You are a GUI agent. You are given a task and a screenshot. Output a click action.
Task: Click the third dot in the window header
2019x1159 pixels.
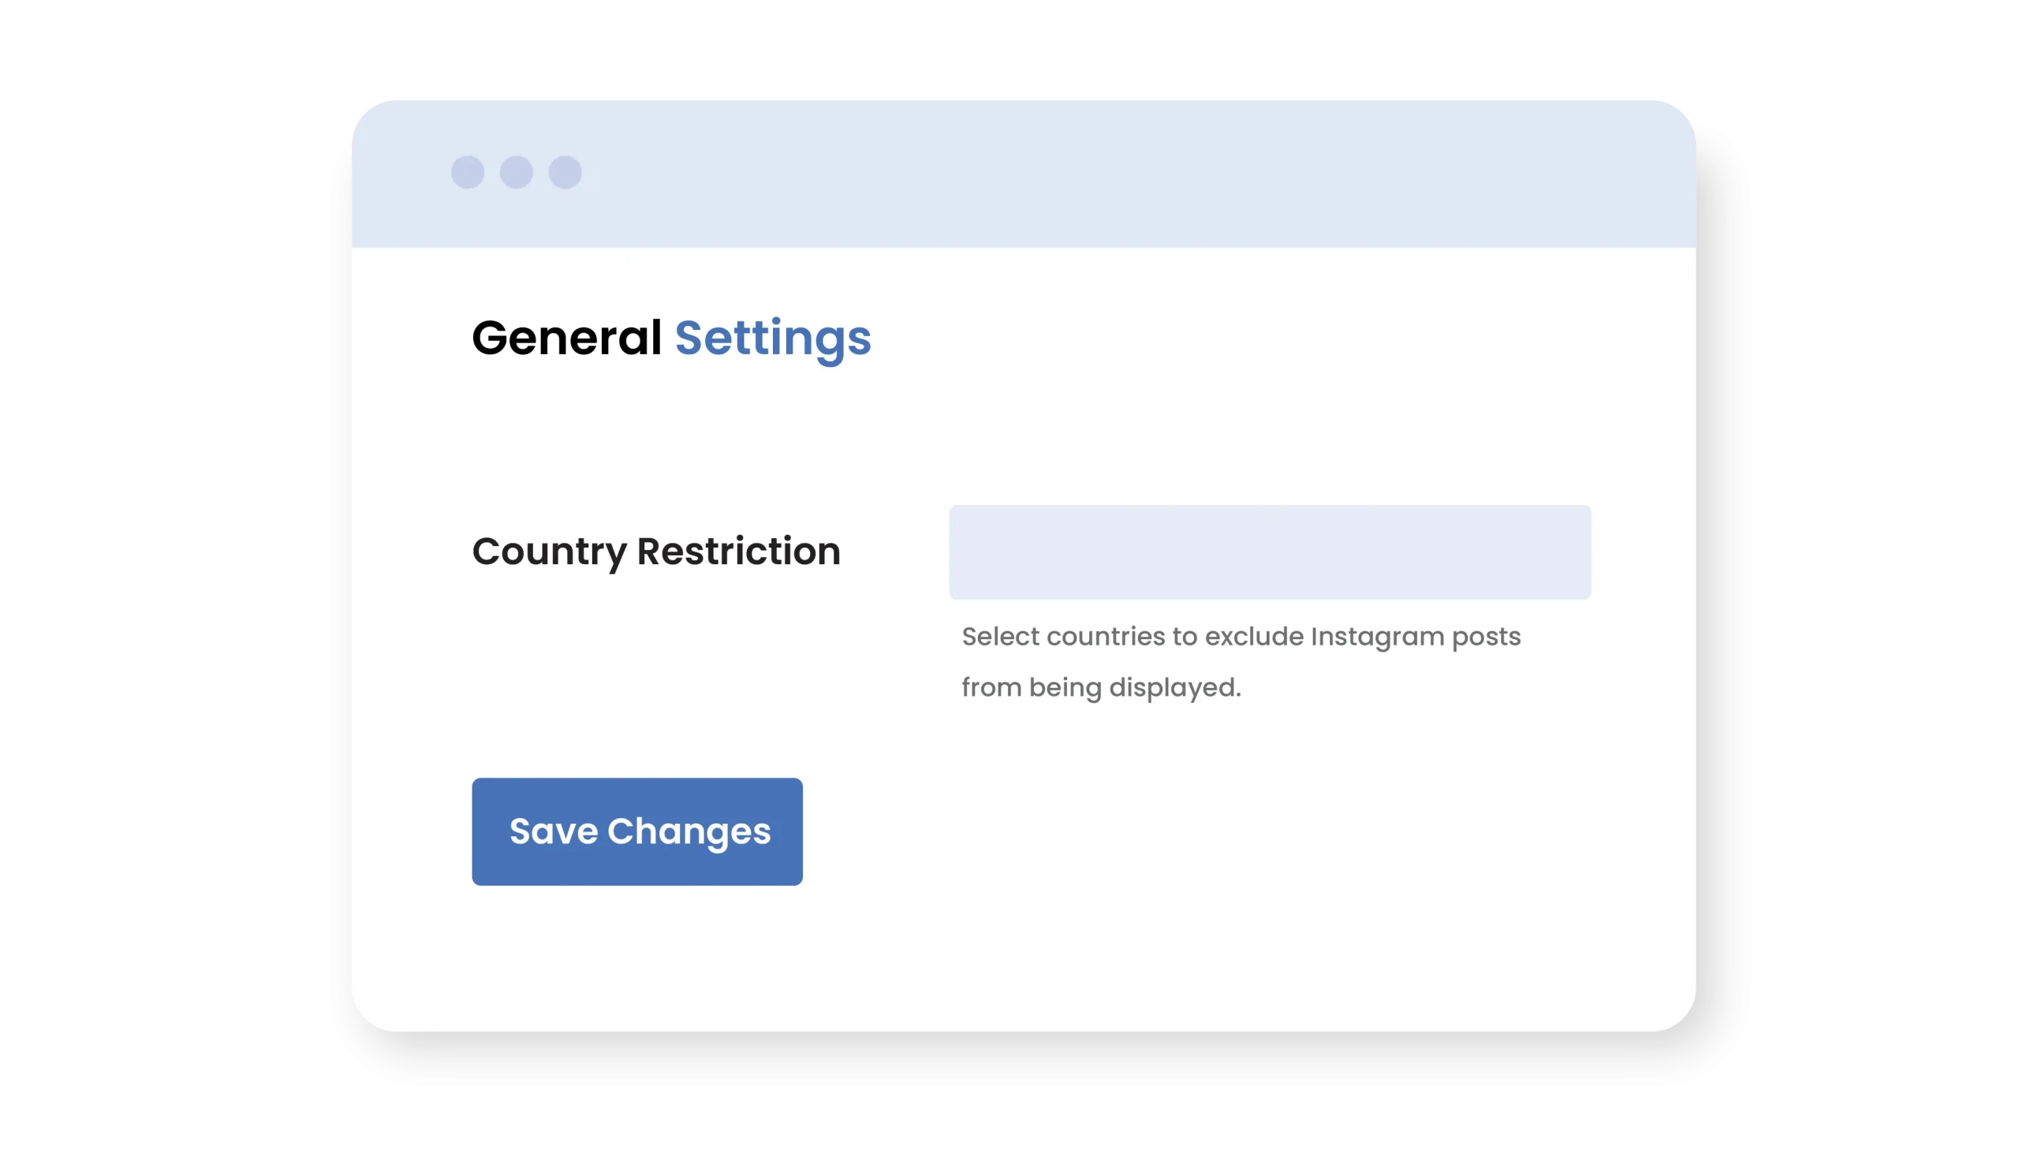(x=565, y=172)
